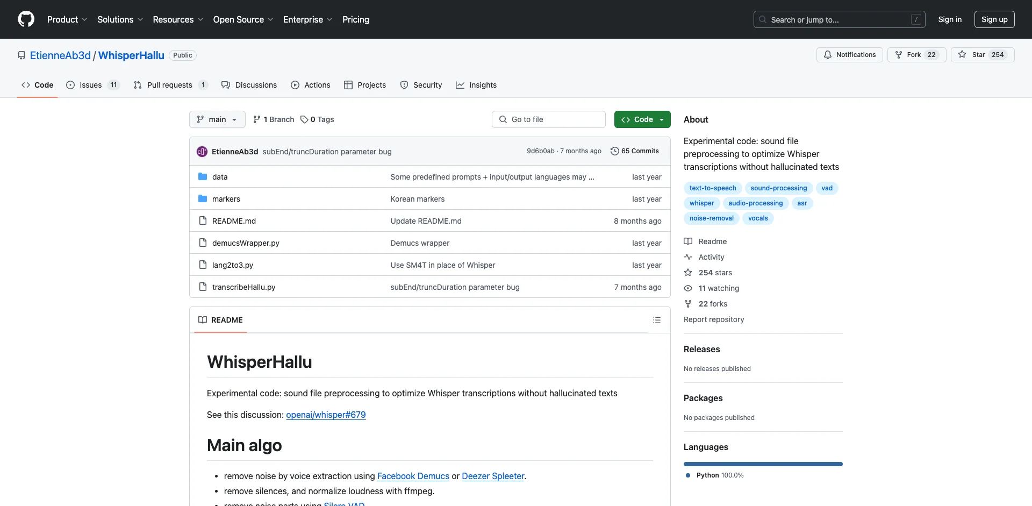Open the markers folder
Image resolution: width=1032 pixels, height=506 pixels.
click(226, 199)
